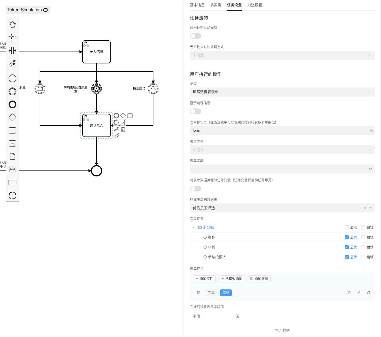Expand the 表单宽度 dropdown
This screenshot has width=381, height=337.
(x=282, y=169)
